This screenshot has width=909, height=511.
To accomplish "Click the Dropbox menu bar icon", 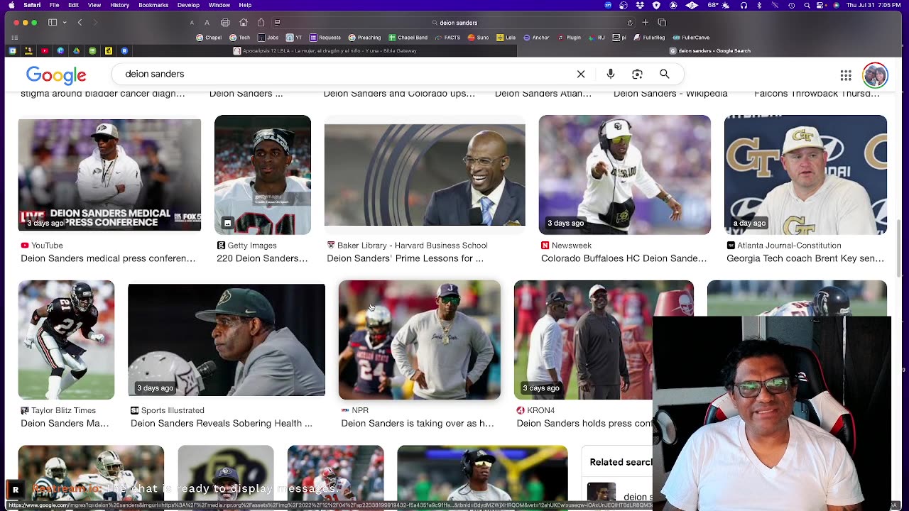I will [x=641, y=5].
